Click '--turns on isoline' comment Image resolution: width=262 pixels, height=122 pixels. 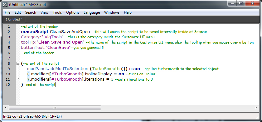141,74
